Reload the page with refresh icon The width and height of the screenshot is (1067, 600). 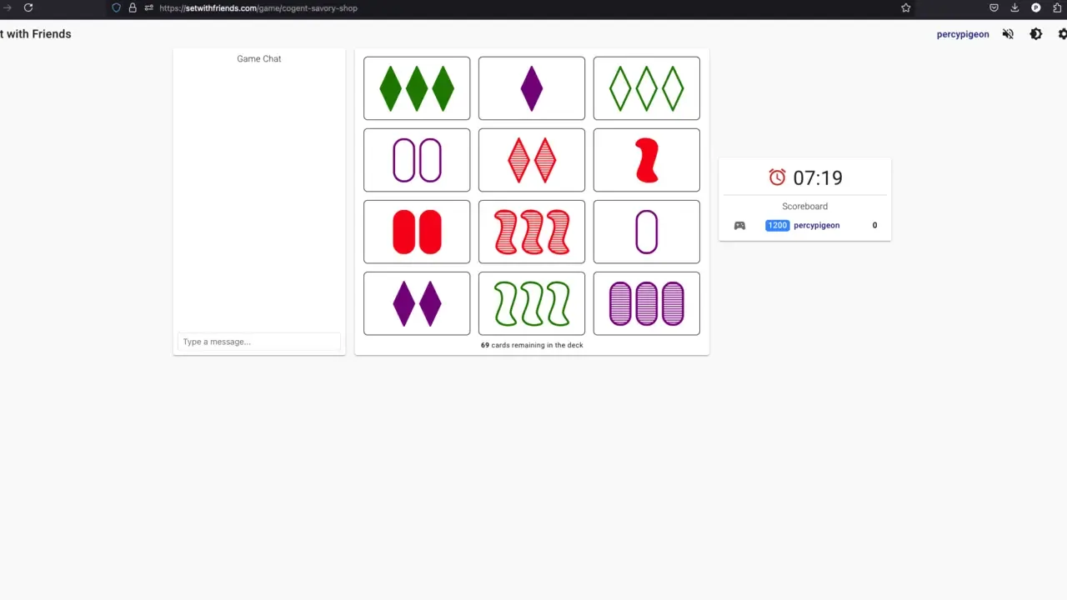point(28,7)
